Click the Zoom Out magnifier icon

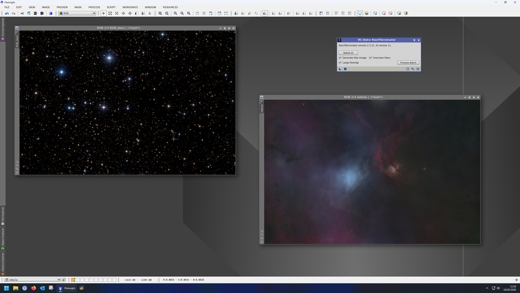pos(167,13)
